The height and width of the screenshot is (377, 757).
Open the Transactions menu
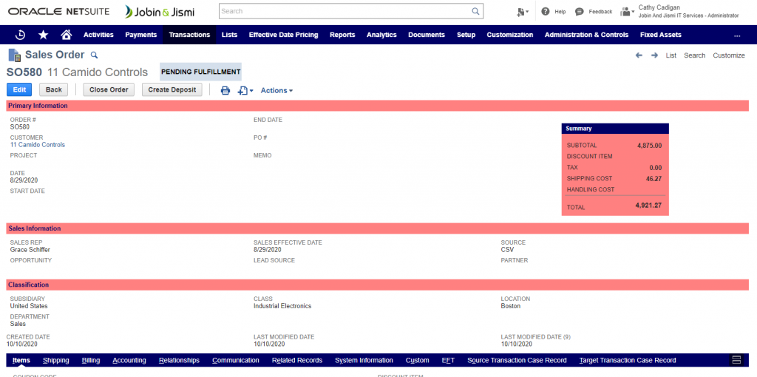(x=190, y=35)
